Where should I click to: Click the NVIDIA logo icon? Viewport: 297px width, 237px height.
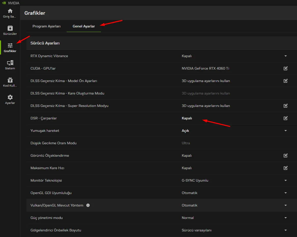4,3
